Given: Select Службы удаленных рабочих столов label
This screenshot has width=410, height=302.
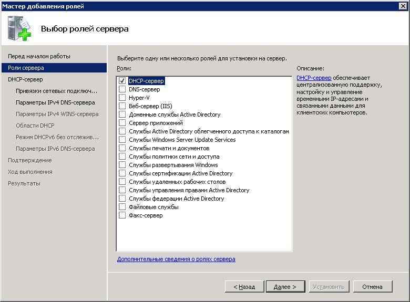Looking at the screenshot, I should [177, 182].
